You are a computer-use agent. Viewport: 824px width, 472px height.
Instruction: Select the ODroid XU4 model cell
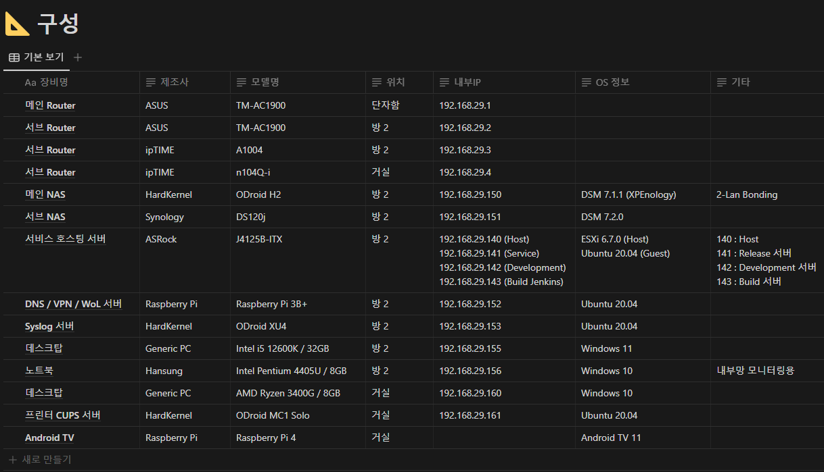[x=298, y=325]
